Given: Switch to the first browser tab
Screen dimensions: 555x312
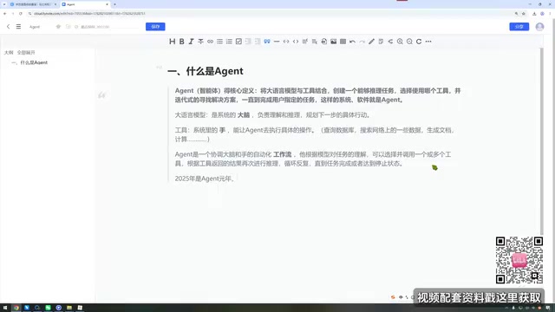Looking at the screenshot, I should pos(33,4).
